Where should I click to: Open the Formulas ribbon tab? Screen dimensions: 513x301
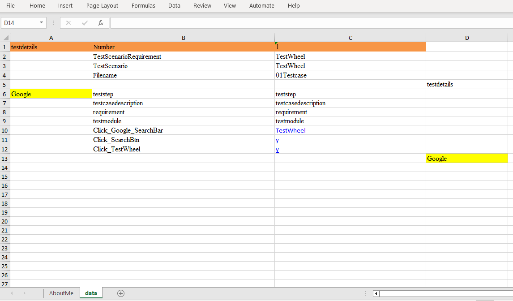click(x=143, y=6)
